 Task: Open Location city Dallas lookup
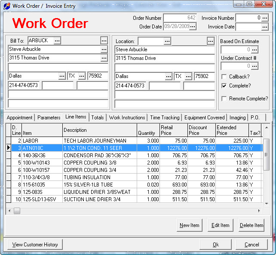169,76
